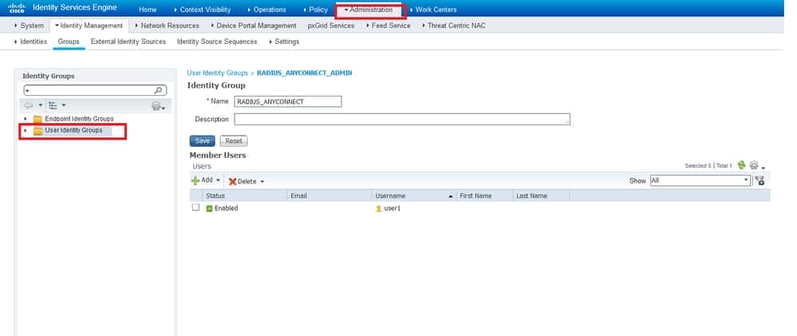Click the Description text field

click(x=402, y=119)
